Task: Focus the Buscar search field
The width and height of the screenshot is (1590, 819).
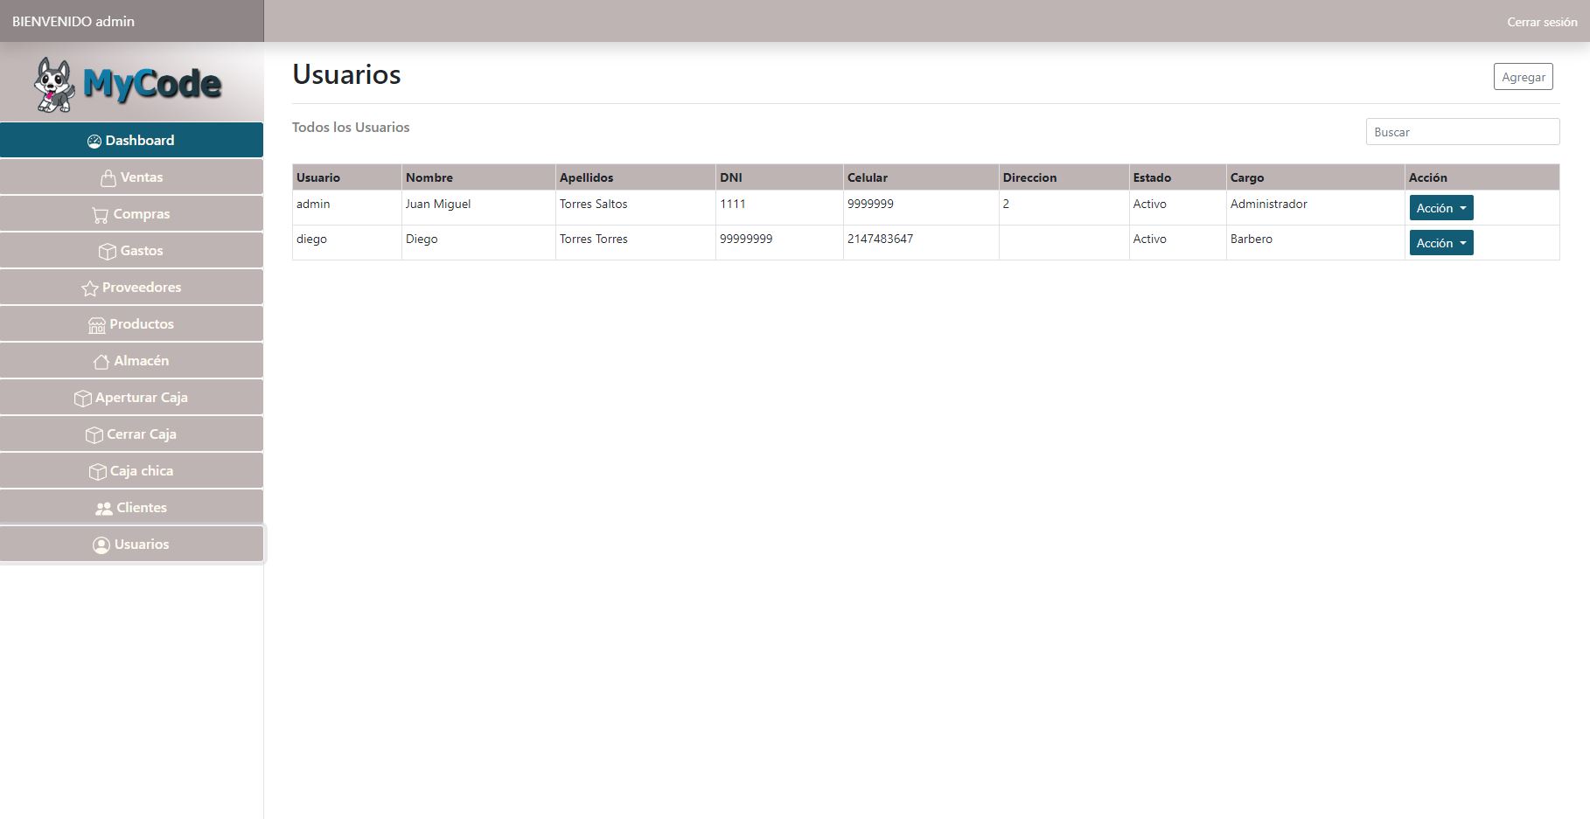Action: click(1461, 132)
